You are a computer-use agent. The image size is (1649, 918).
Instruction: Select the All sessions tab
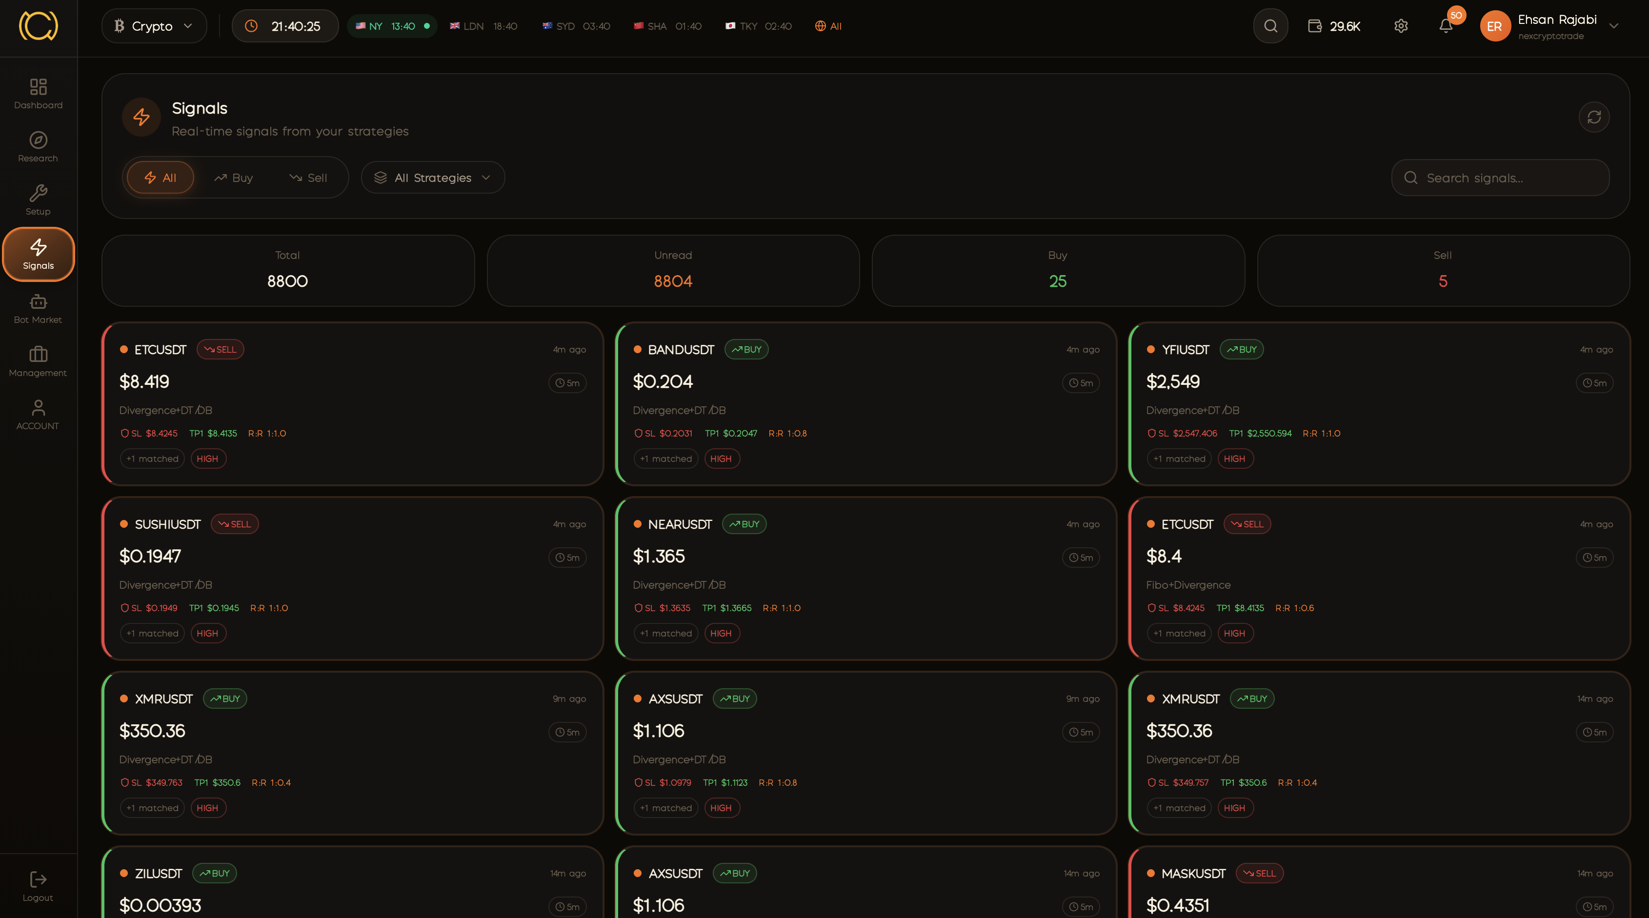pos(828,26)
